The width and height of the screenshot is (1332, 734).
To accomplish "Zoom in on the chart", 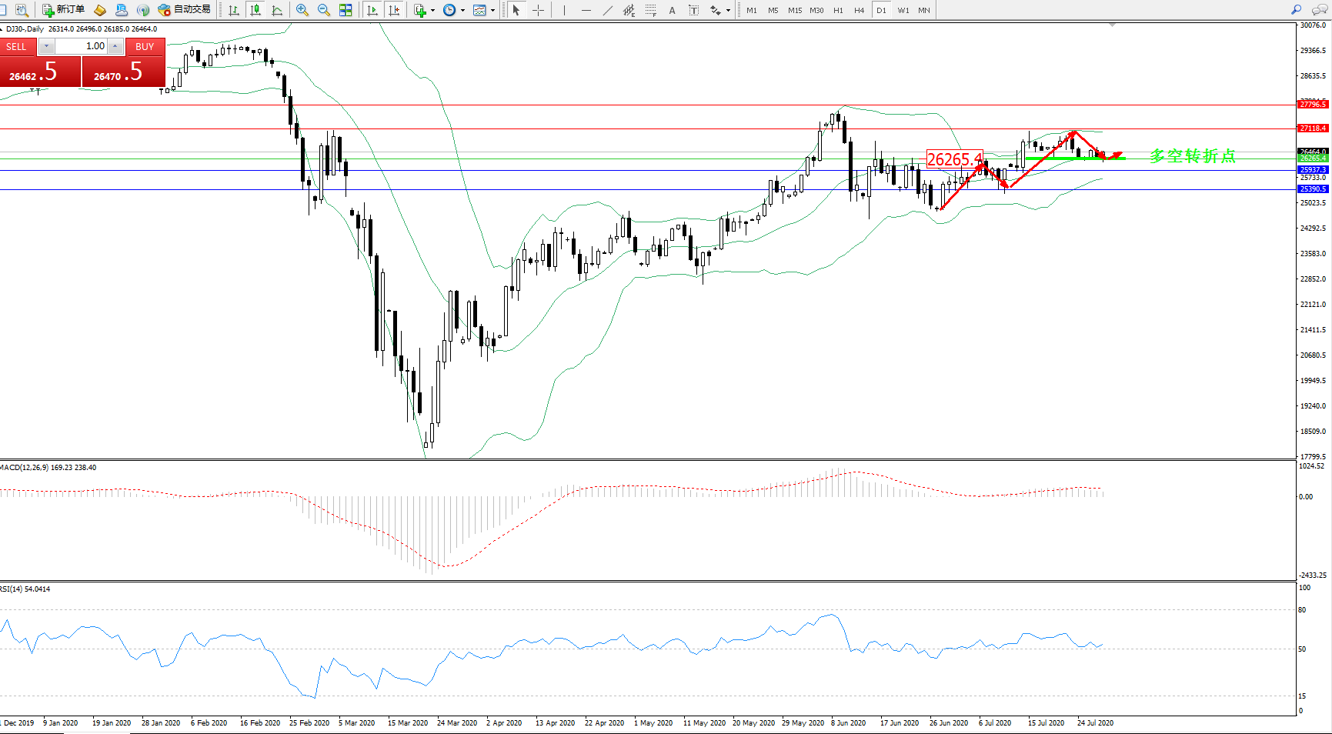I will click(302, 10).
